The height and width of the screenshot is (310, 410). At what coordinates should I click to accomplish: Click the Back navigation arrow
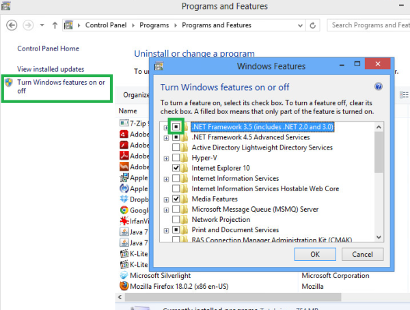pos(12,25)
